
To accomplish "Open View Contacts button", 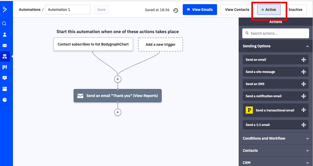I will tap(237, 10).
